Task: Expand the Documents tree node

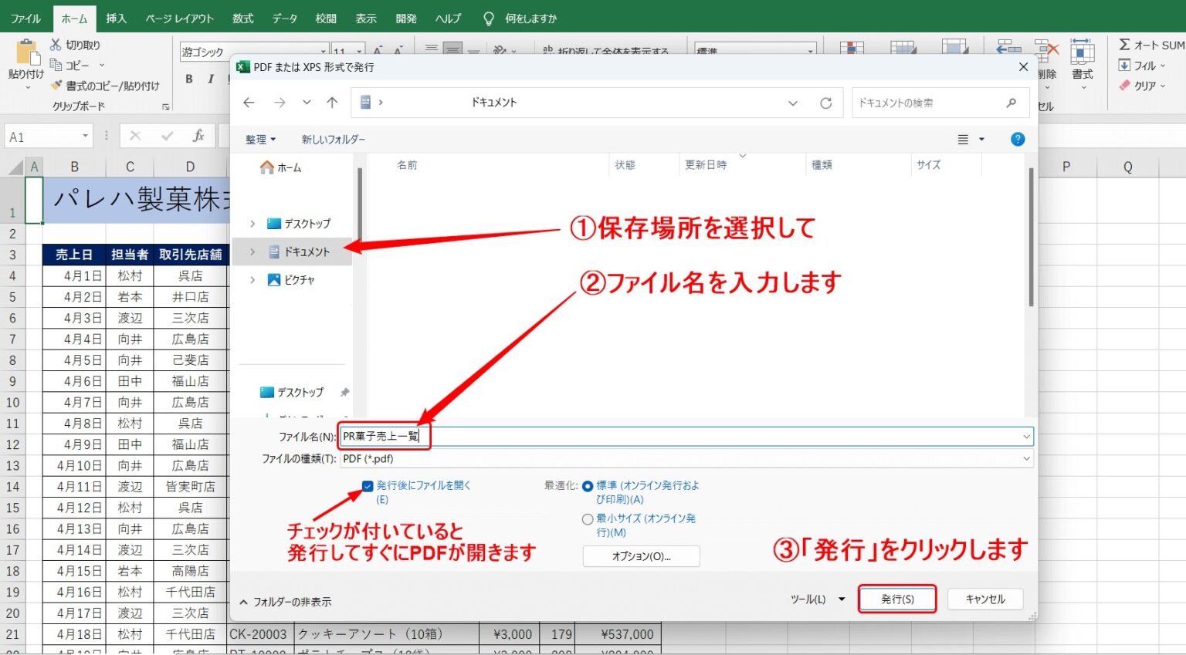Action: (x=252, y=252)
